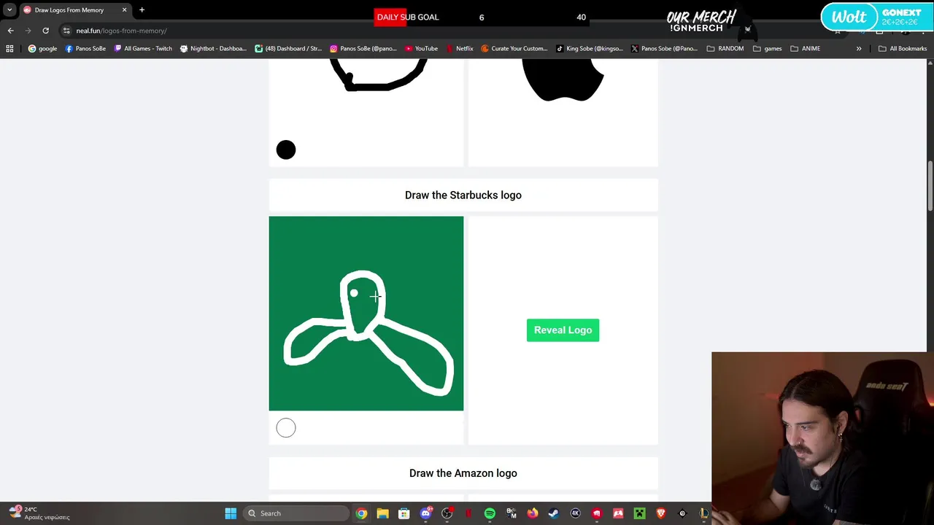
Task: Open Microsoft Store from the taskbar
Action: click(404, 513)
